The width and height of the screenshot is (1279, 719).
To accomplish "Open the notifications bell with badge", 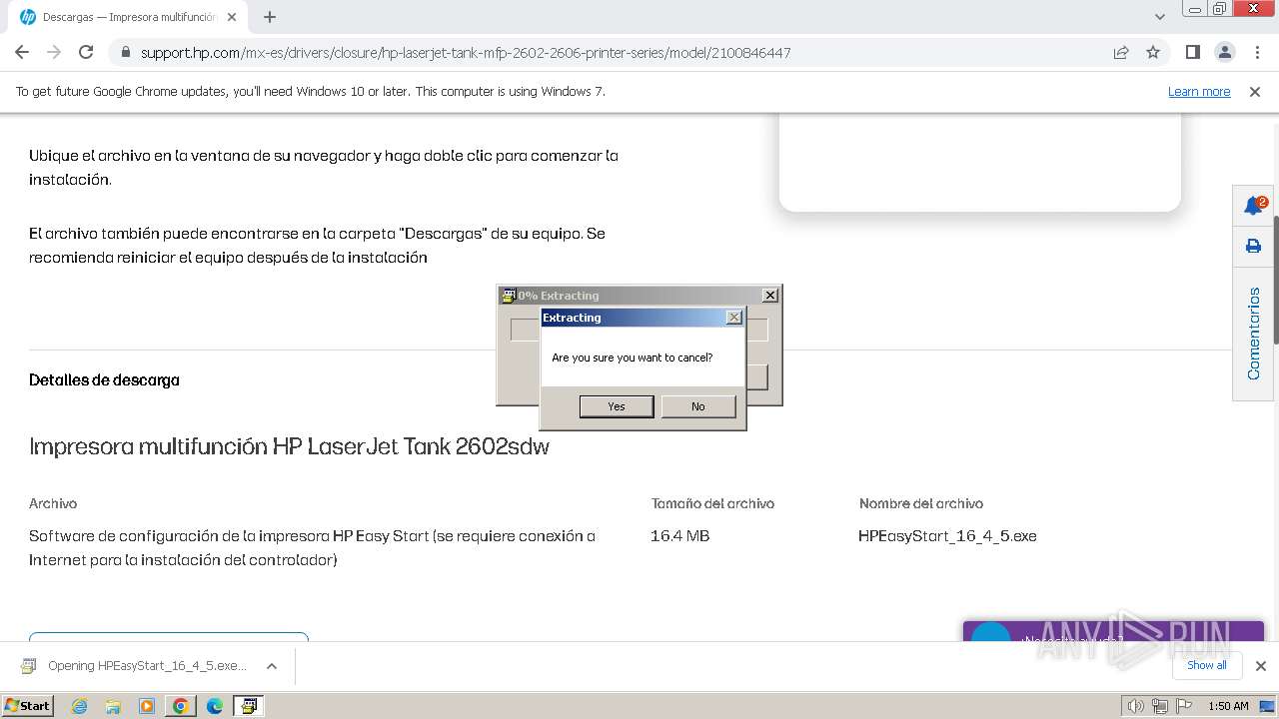I will 1253,206.
